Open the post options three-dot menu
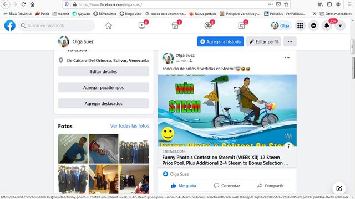Screen dimensions: 355x199 pyautogui.click(x=287, y=57)
